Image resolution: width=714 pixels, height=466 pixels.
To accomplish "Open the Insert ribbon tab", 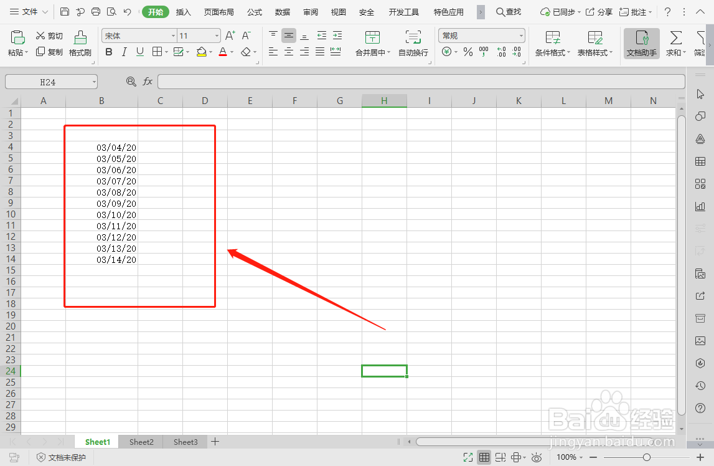I will [x=183, y=12].
